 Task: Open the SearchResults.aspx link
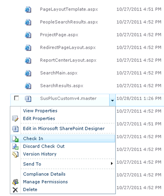click(61, 86)
